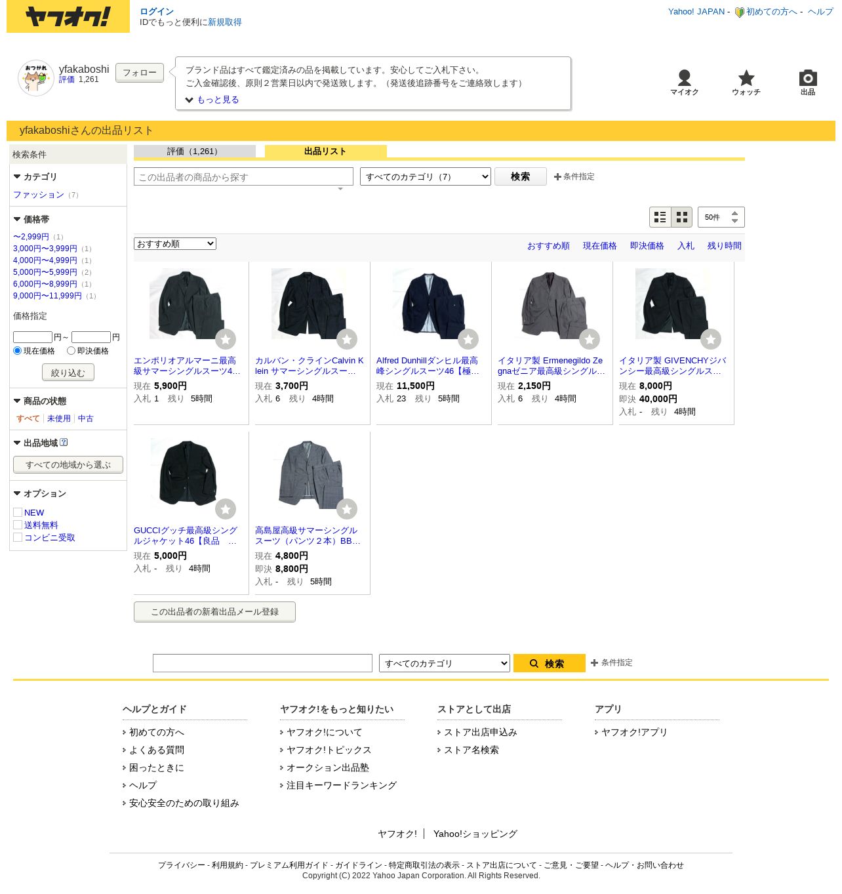Add Zegna suit to watchlist star
This screenshot has width=842, height=894.
click(x=590, y=339)
